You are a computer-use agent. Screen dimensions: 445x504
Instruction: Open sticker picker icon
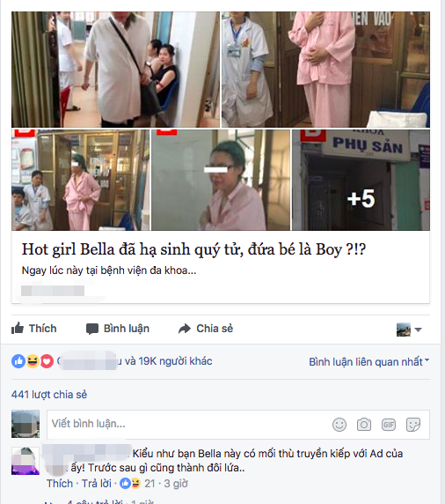click(x=413, y=425)
